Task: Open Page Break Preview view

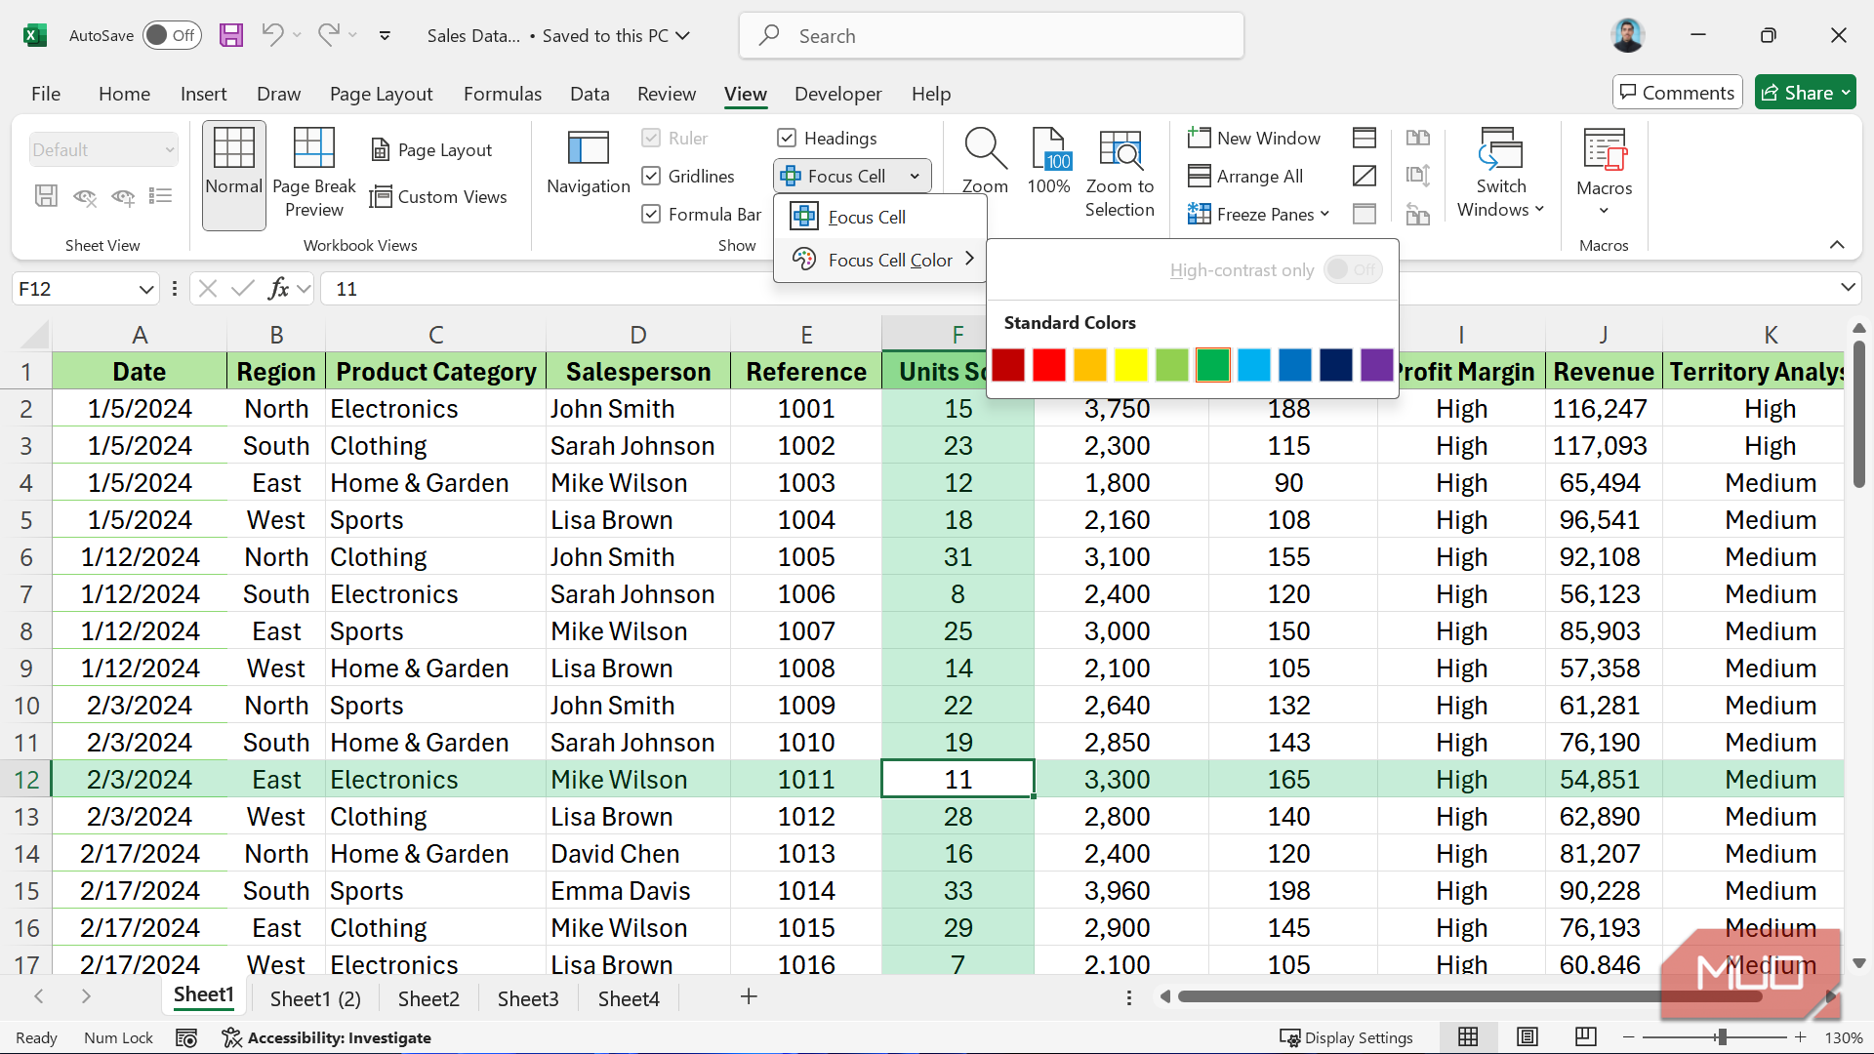Action: click(x=314, y=174)
